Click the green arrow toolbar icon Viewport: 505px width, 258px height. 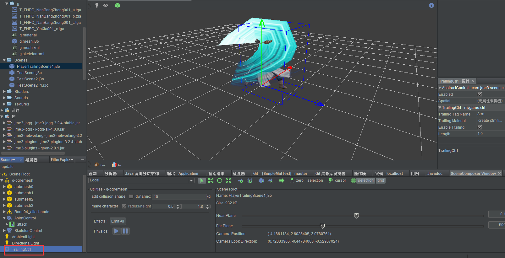pyautogui.click(x=282, y=180)
